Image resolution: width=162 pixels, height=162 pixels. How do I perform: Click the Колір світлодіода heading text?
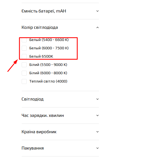pyautogui.click(x=40, y=27)
